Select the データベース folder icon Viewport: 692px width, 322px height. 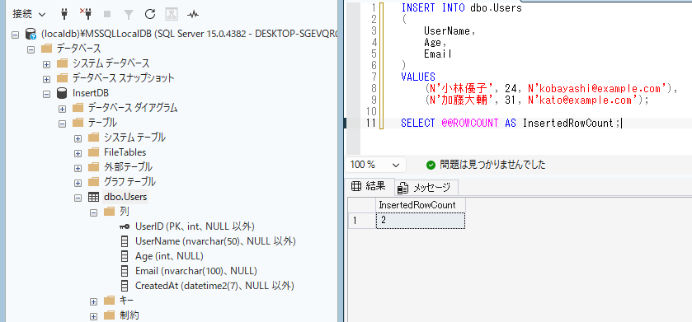pos(46,49)
